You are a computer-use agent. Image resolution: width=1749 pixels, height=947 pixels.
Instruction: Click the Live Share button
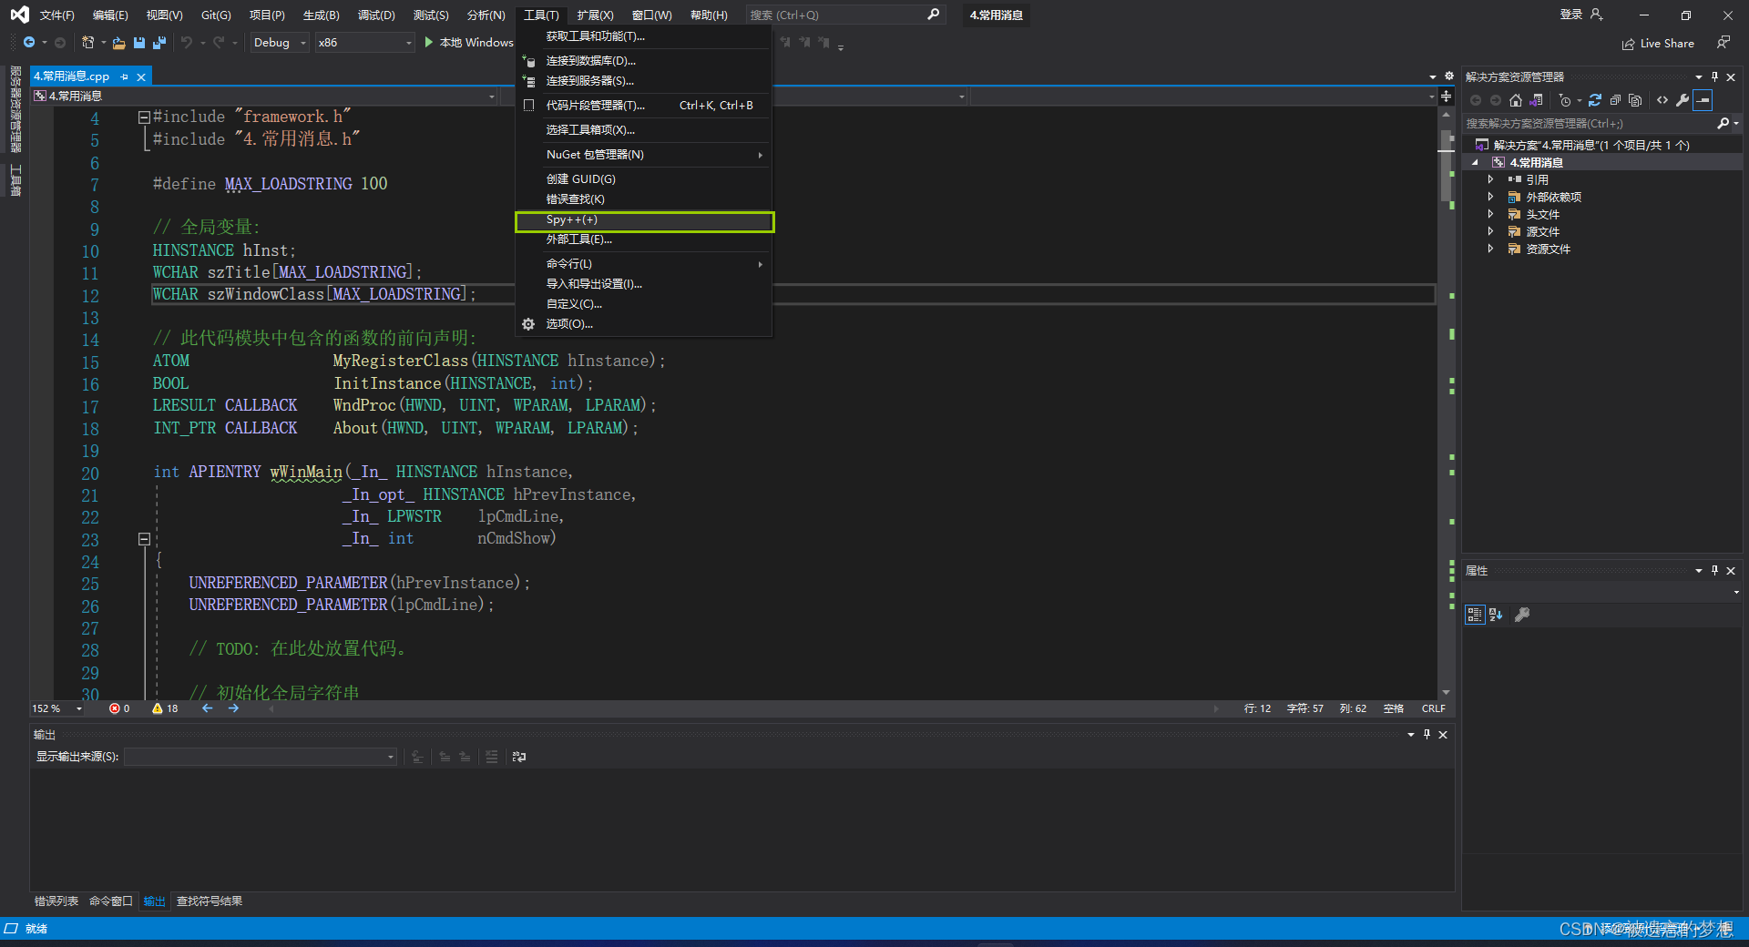[1658, 44]
